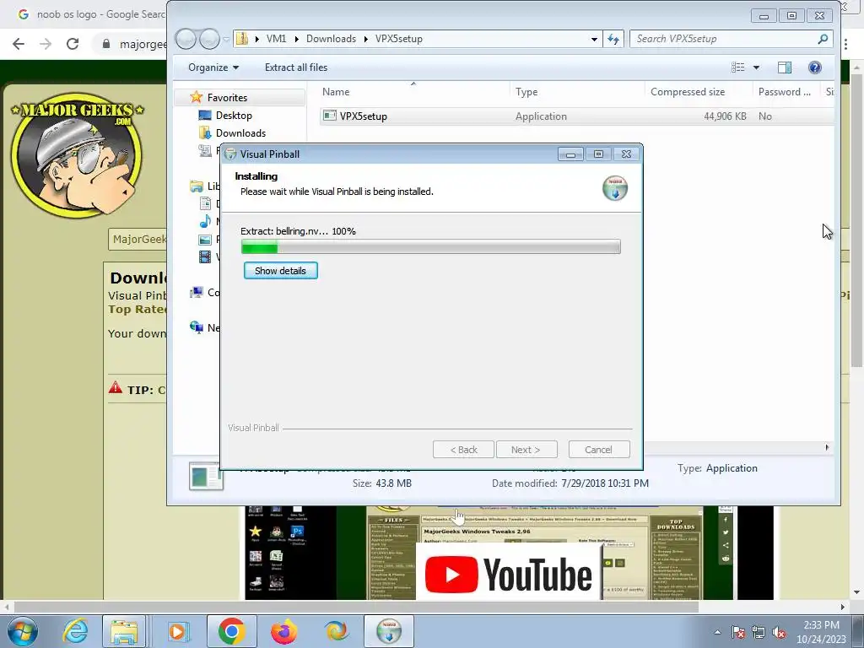Image resolution: width=864 pixels, height=648 pixels.
Task: Switch to the noob os logo Chrome tab
Action: pyautogui.click(x=91, y=14)
